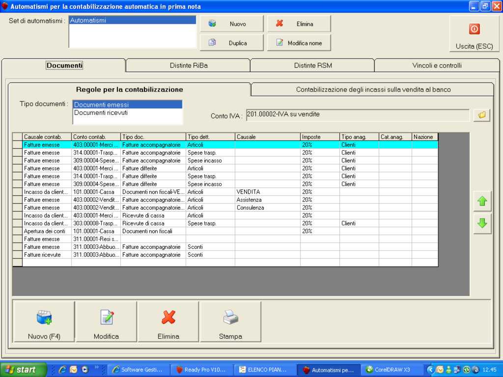Open the Documenti tab
This screenshot has height=377, width=503.
coord(64,65)
